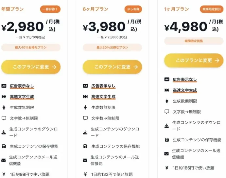Click the Ad icon in the 1-month plan
The width and height of the screenshot is (226, 178).
(x=167, y=80)
